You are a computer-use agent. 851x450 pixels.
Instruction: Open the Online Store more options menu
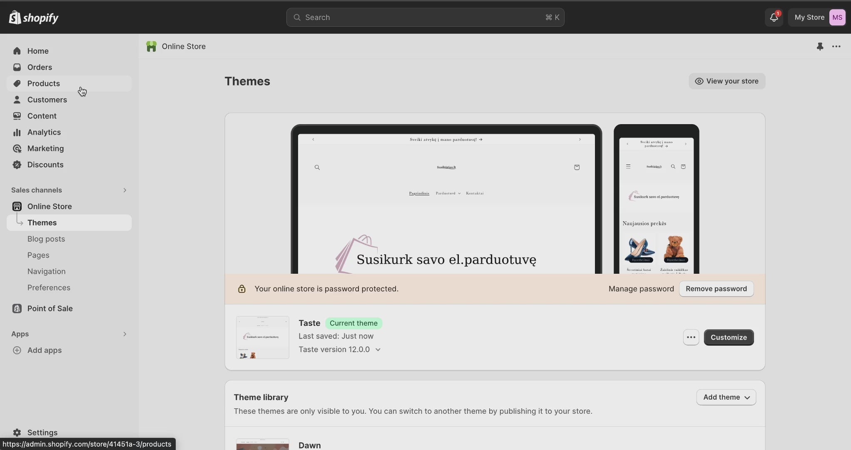click(836, 47)
